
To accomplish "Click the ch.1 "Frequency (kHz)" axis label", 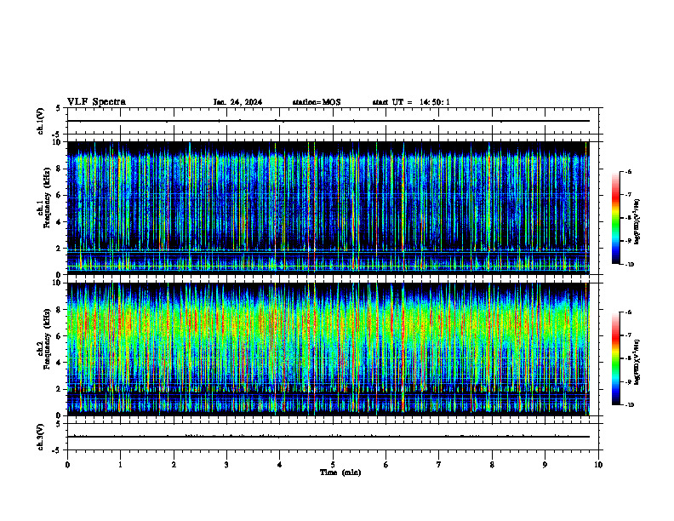I will point(47,198).
